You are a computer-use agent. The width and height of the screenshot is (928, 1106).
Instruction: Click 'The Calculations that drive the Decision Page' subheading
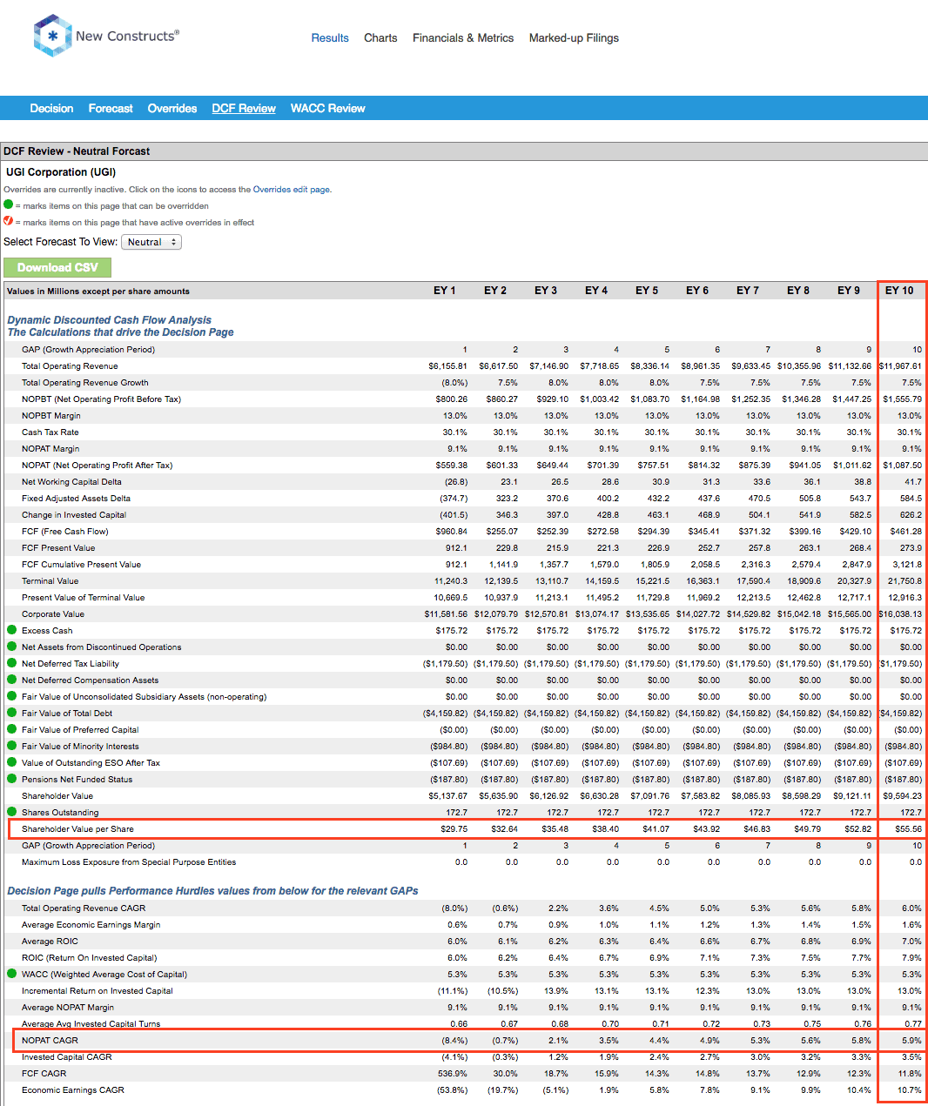tap(120, 332)
